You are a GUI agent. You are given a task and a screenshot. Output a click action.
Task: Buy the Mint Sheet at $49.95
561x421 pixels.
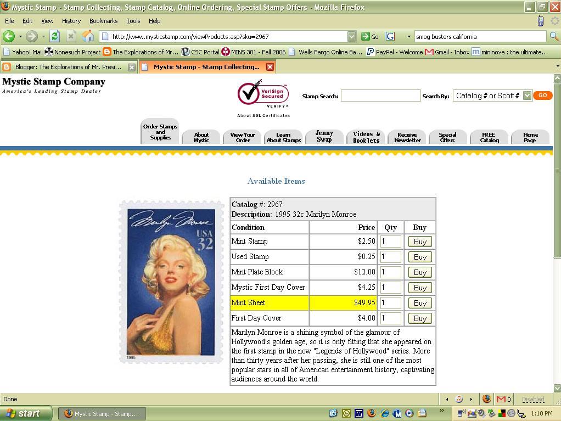click(420, 303)
